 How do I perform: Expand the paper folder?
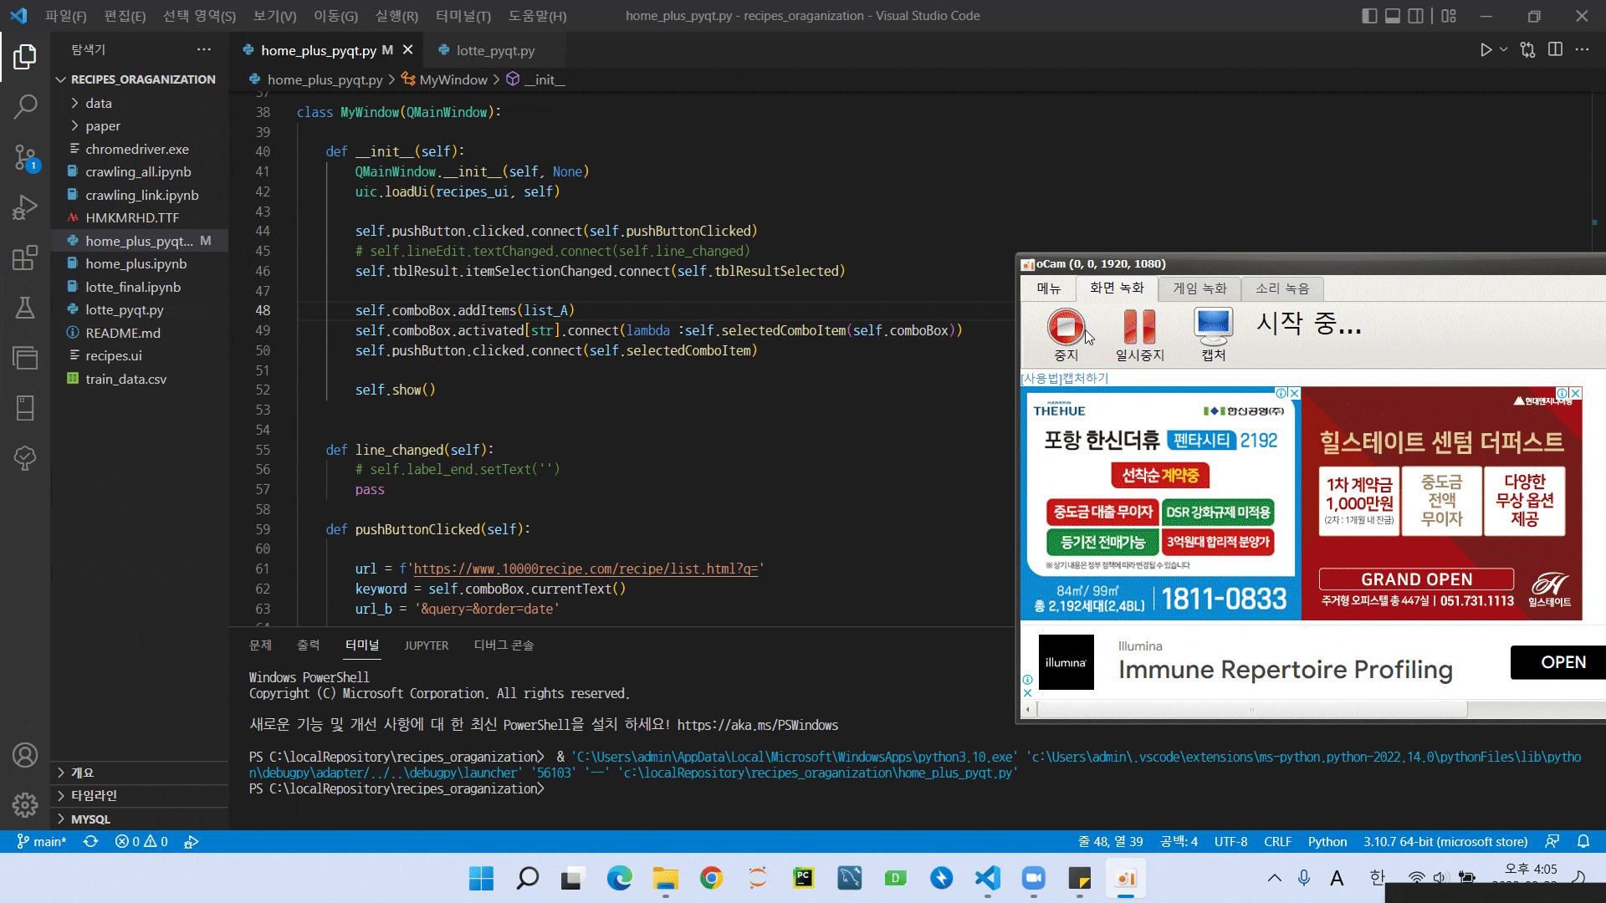click(139, 125)
